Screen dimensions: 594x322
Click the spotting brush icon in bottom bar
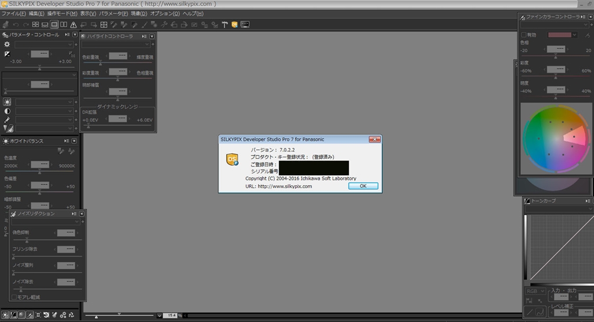(55, 315)
